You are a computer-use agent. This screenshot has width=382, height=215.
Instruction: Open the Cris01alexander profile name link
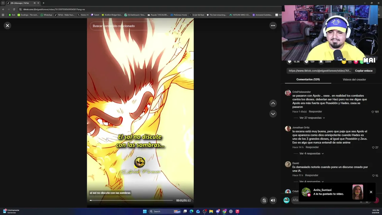click(x=301, y=92)
